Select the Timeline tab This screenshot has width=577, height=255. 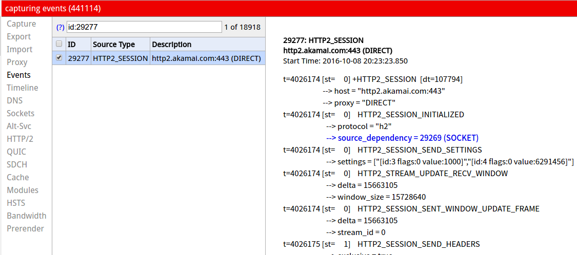tap(23, 88)
